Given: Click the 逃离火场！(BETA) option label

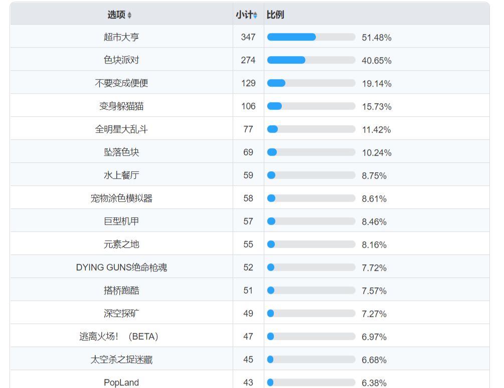Looking at the screenshot, I should point(119,336).
